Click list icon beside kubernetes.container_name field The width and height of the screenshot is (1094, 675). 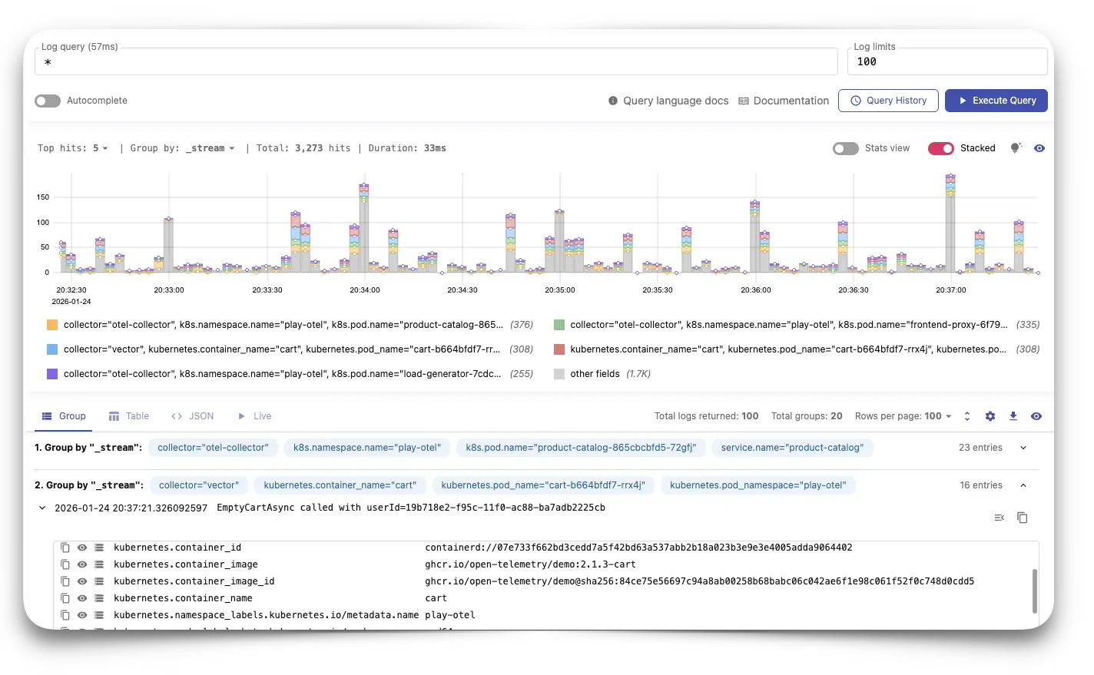[99, 598]
